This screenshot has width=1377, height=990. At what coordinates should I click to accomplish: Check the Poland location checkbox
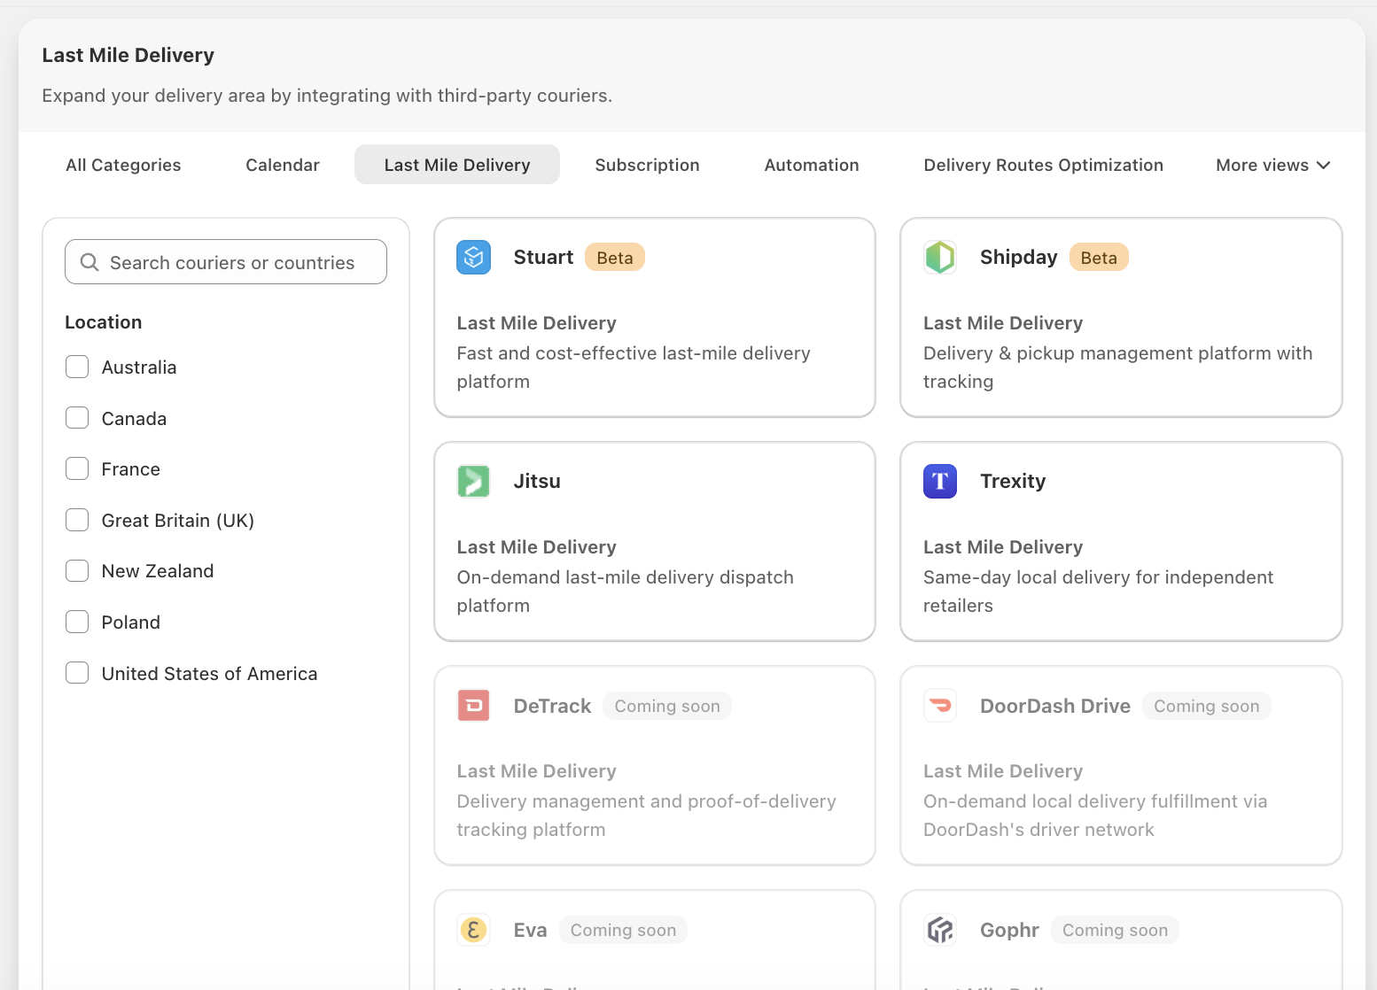pyautogui.click(x=77, y=622)
